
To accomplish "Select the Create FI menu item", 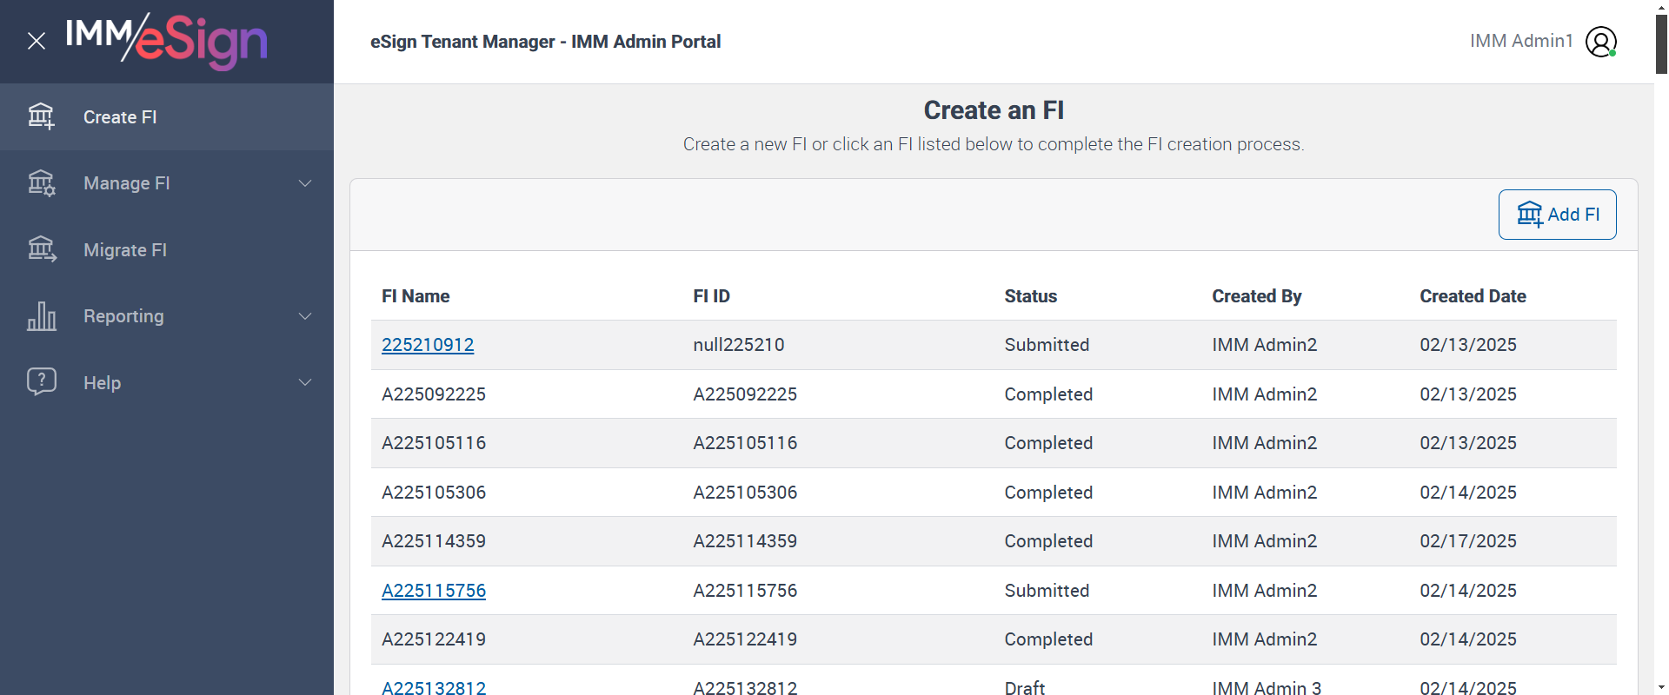I will click(120, 117).
